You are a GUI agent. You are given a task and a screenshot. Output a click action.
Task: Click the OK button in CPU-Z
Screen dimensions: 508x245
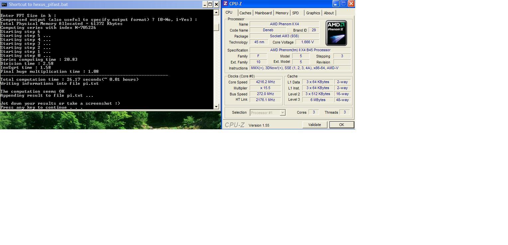tap(341, 125)
